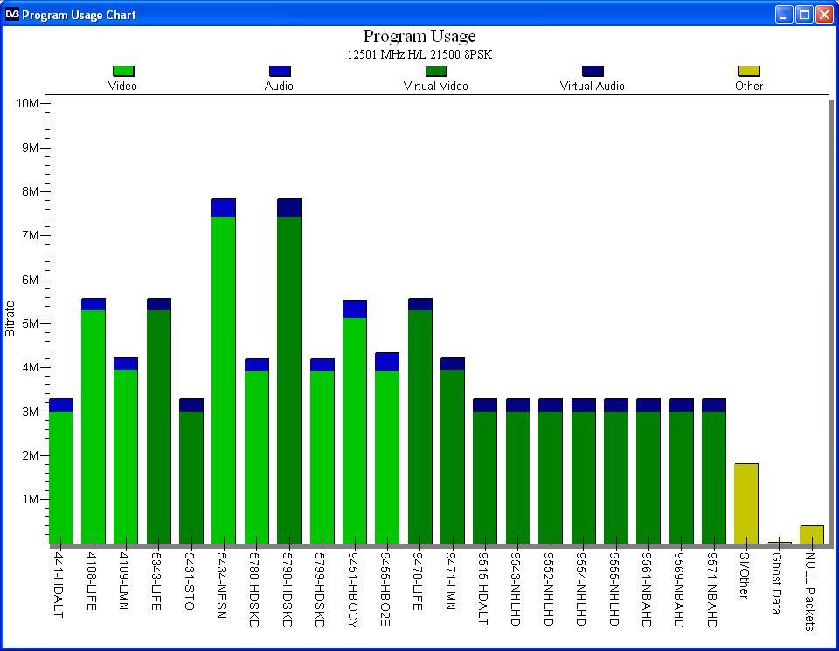Maximize the Program Usage Chart window
Viewport: 839px width, 651px height.
point(804,15)
